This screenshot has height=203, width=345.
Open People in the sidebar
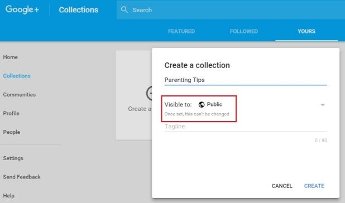pyautogui.click(x=11, y=132)
